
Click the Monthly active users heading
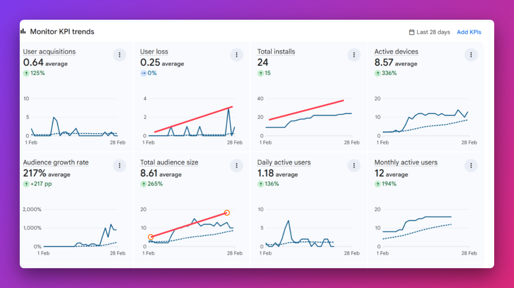tap(406, 162)
